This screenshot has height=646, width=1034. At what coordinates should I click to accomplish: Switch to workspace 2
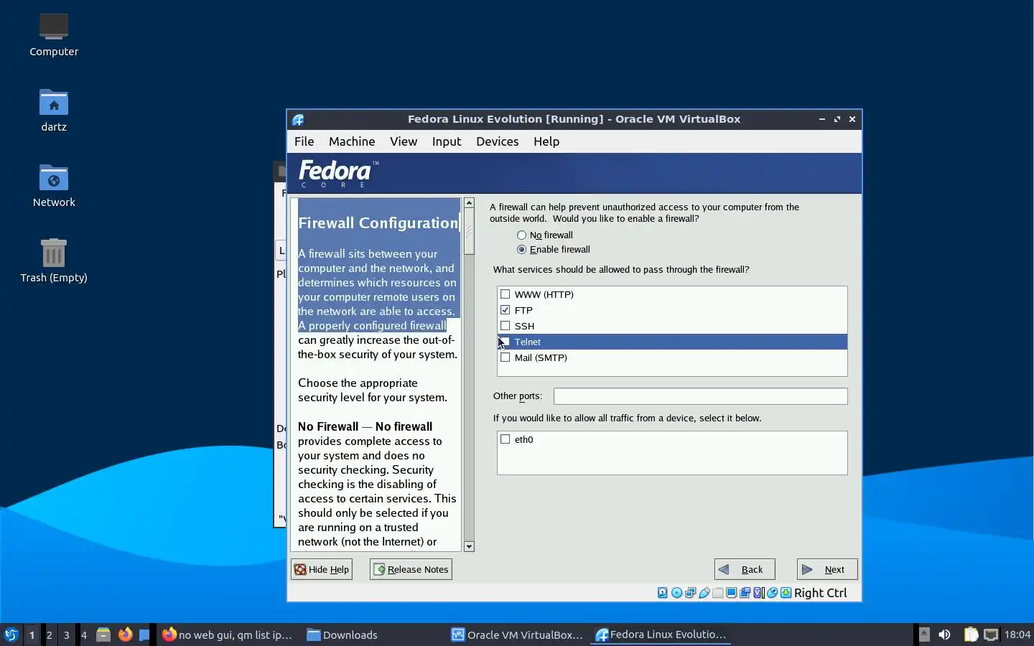(50, 635)
